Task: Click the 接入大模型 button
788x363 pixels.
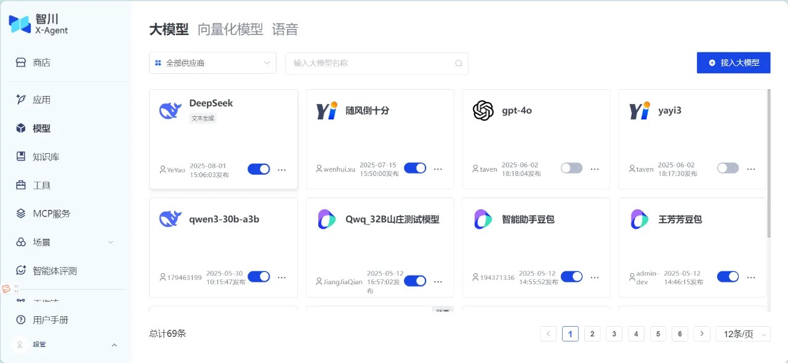Action: [x=733, y=63]
